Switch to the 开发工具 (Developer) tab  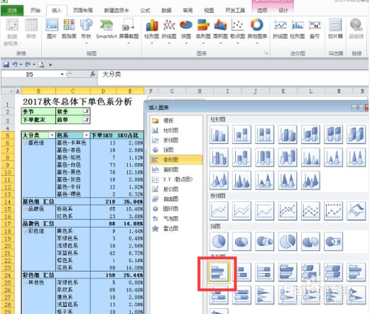(x=235, y=11)
